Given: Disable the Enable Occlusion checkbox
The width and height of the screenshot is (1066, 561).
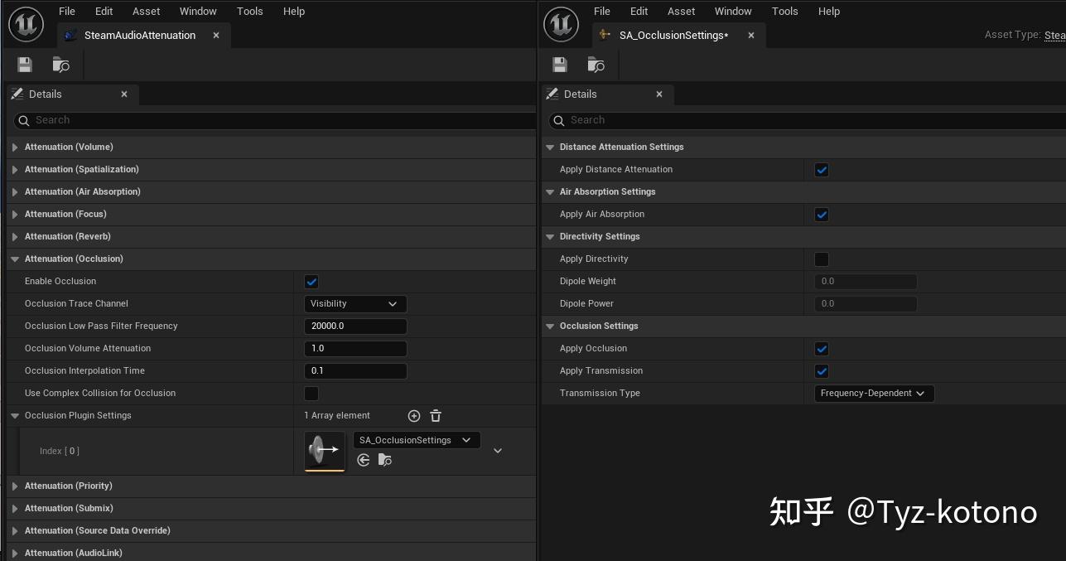Looking at the screenshot, I should 311,281.
